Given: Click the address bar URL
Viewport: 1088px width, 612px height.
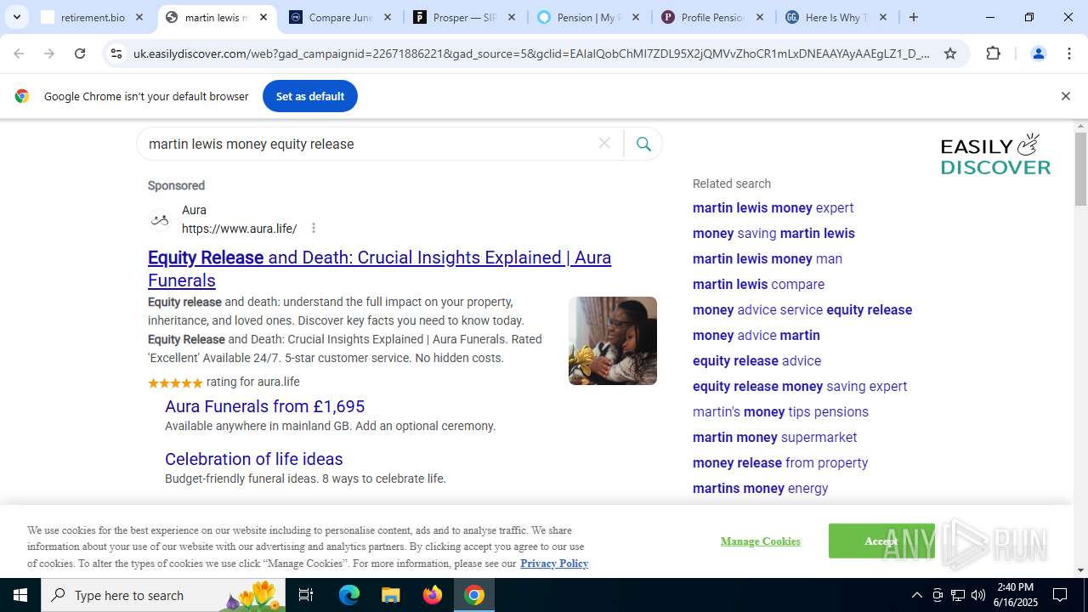Looking at the screenshot, I should (531, 54).
